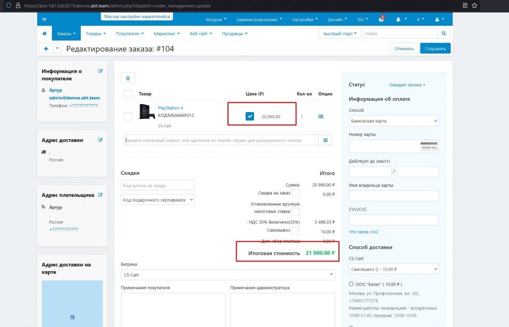The image size is (509, 327).
Task: Select the PlayStation 4 row checkbox
Action: point(128,116)
